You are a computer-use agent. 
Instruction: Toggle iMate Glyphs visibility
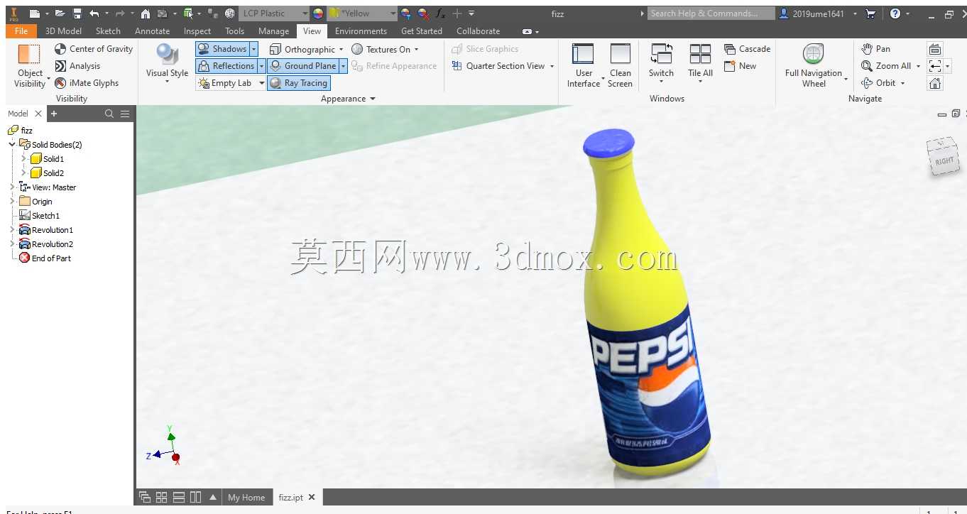click(87, 83)
